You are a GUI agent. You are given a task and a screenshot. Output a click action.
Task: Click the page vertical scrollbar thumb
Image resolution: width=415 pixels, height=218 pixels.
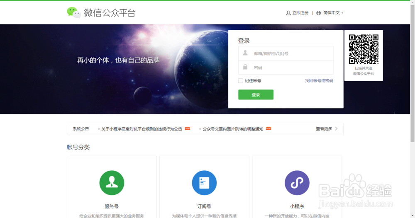click(x=413, y=73)
